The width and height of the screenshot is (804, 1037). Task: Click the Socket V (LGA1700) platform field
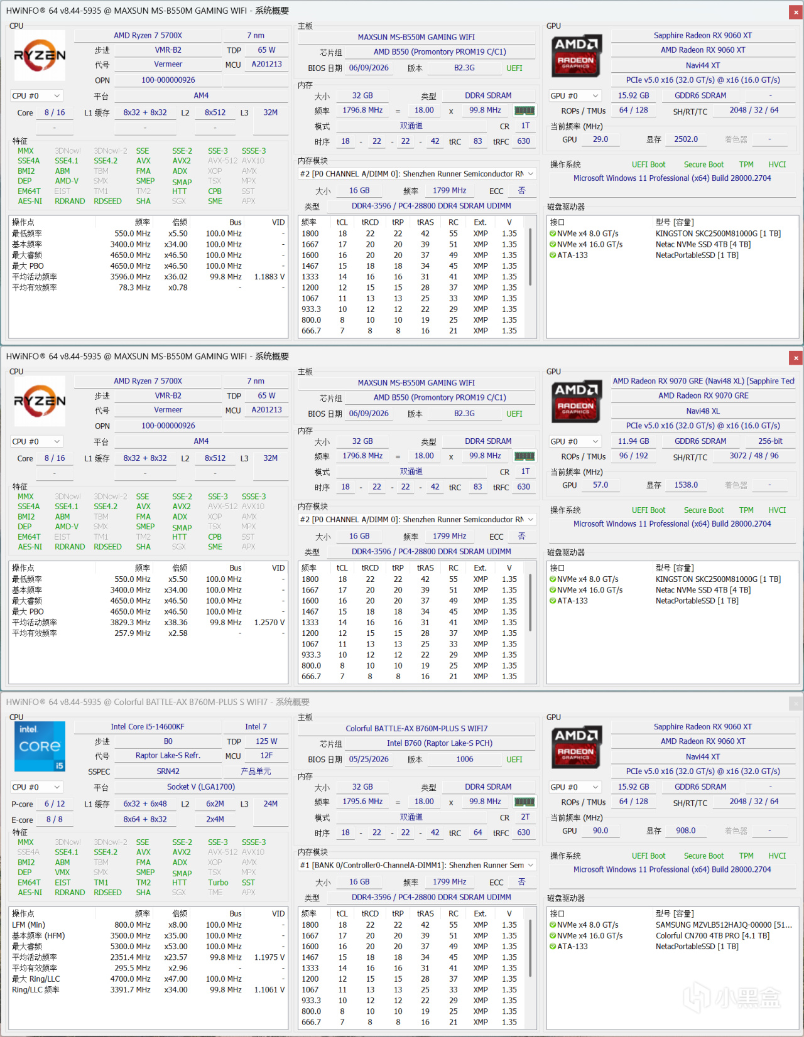[201, 787]
